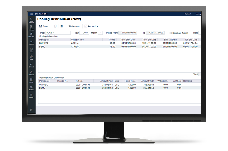The width and height of the screenshot is (228, 151).
Task: Open the Statement button
Action: coord(75,26)
